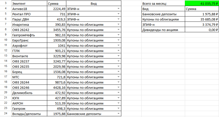The width and height of the screenshot is (219, 117).
Task: Select the ЮГК cell
Action: [29, 98]
